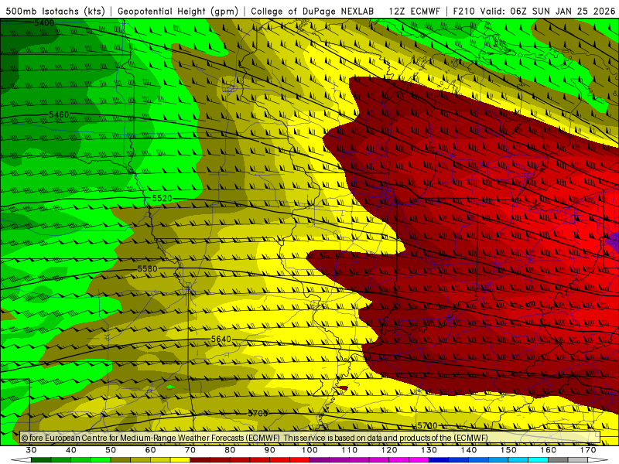Click the 130 kt color scale label
Screen dimensions: 619x464
[429, 450]
